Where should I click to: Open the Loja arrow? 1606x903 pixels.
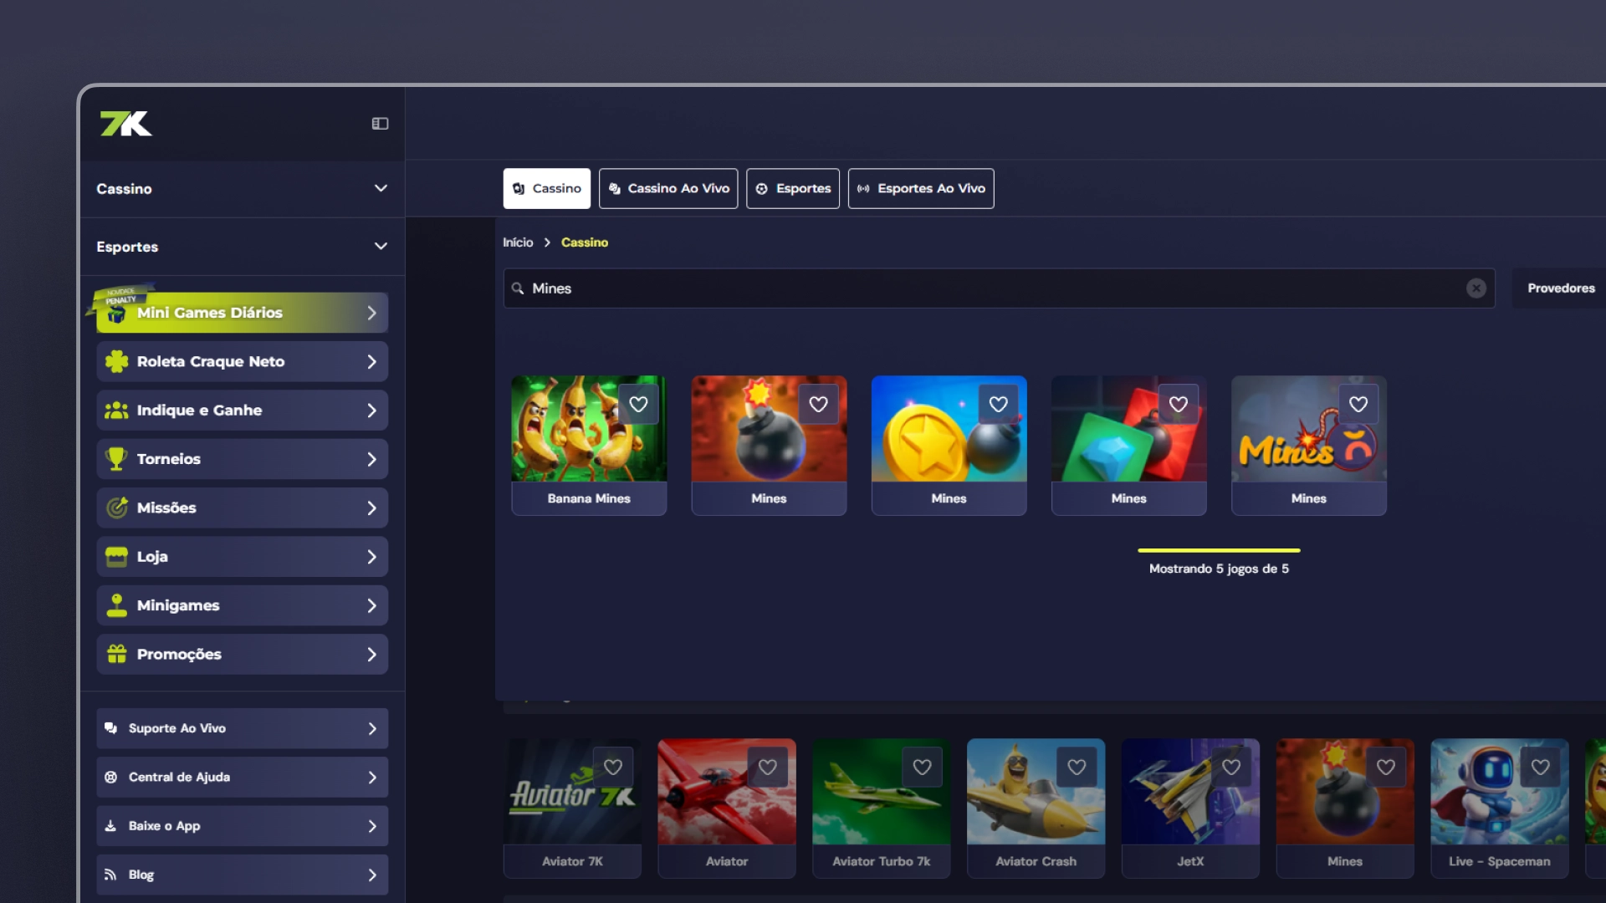tap(371, 557)
